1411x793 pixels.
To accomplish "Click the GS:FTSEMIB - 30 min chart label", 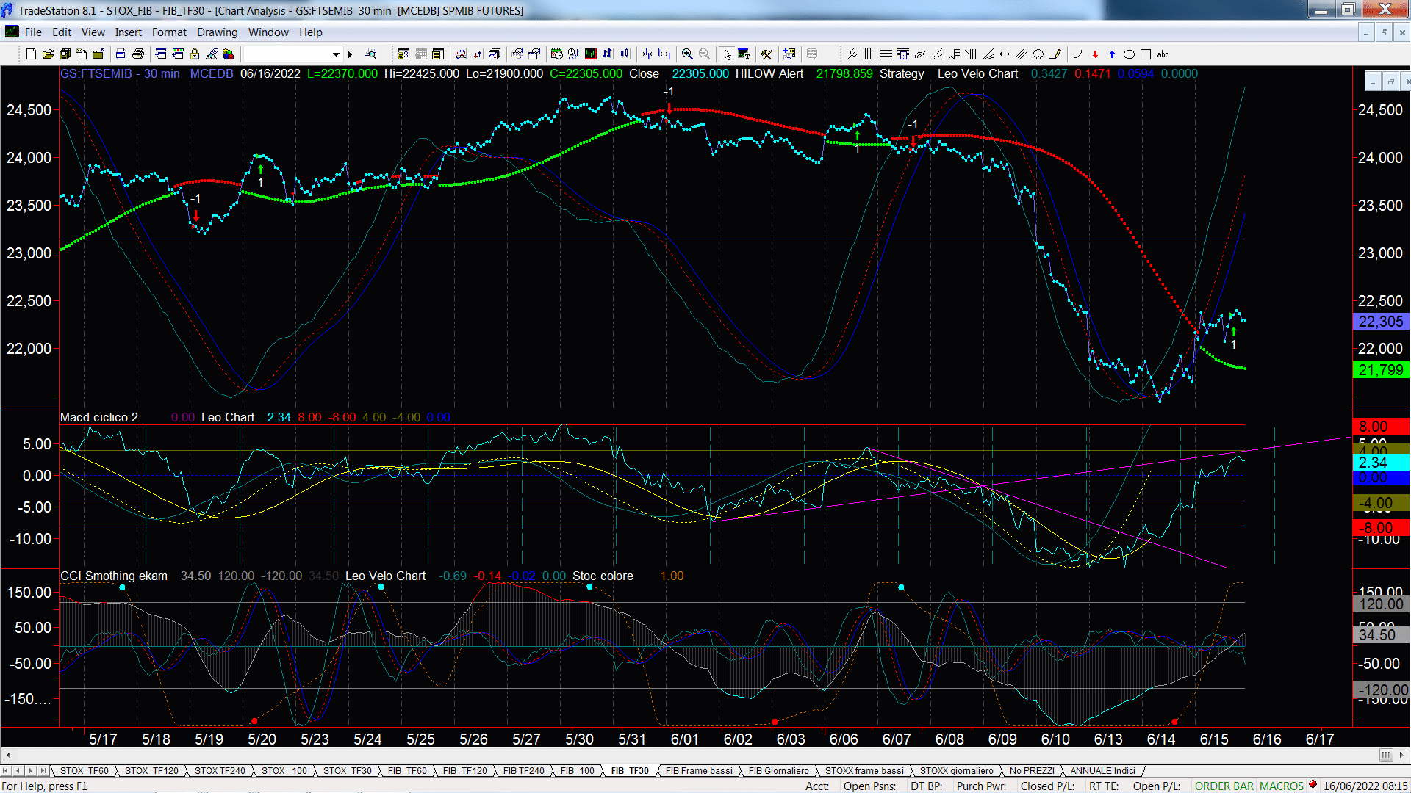I will pos(120,74).
